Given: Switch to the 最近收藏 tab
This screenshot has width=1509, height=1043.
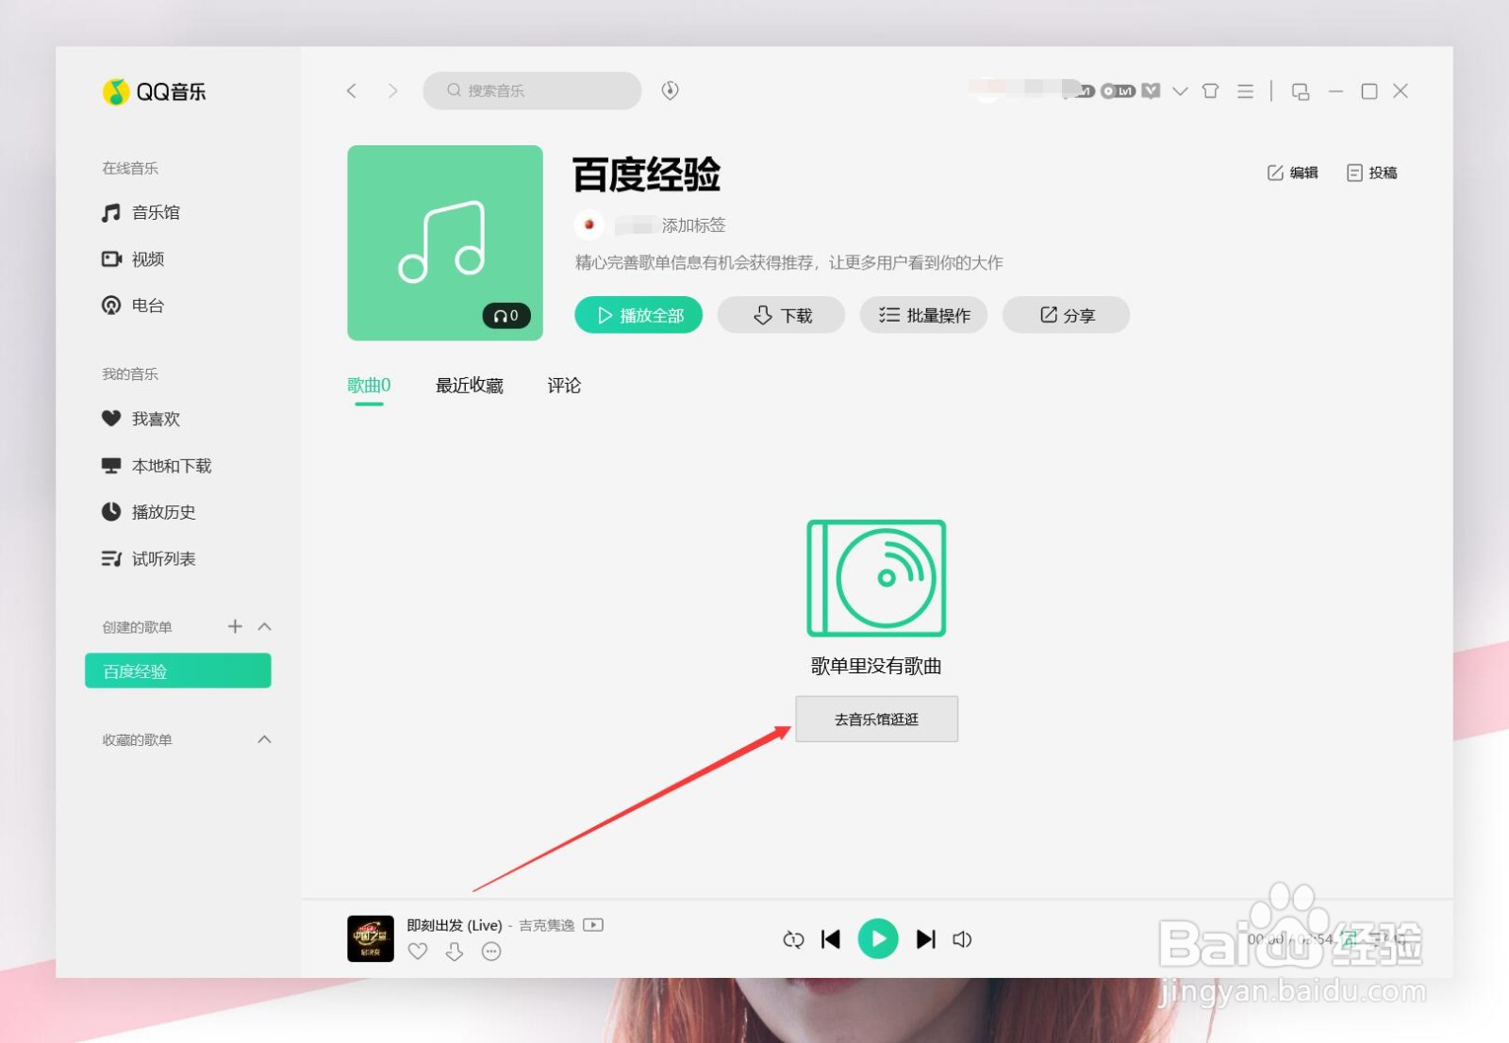Looking at the screenshot, I should [470, 385].
